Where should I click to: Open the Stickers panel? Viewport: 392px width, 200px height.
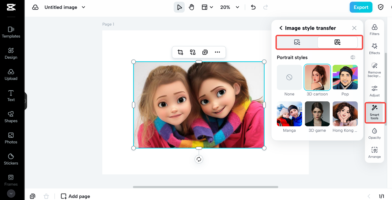tap(11, 159)
